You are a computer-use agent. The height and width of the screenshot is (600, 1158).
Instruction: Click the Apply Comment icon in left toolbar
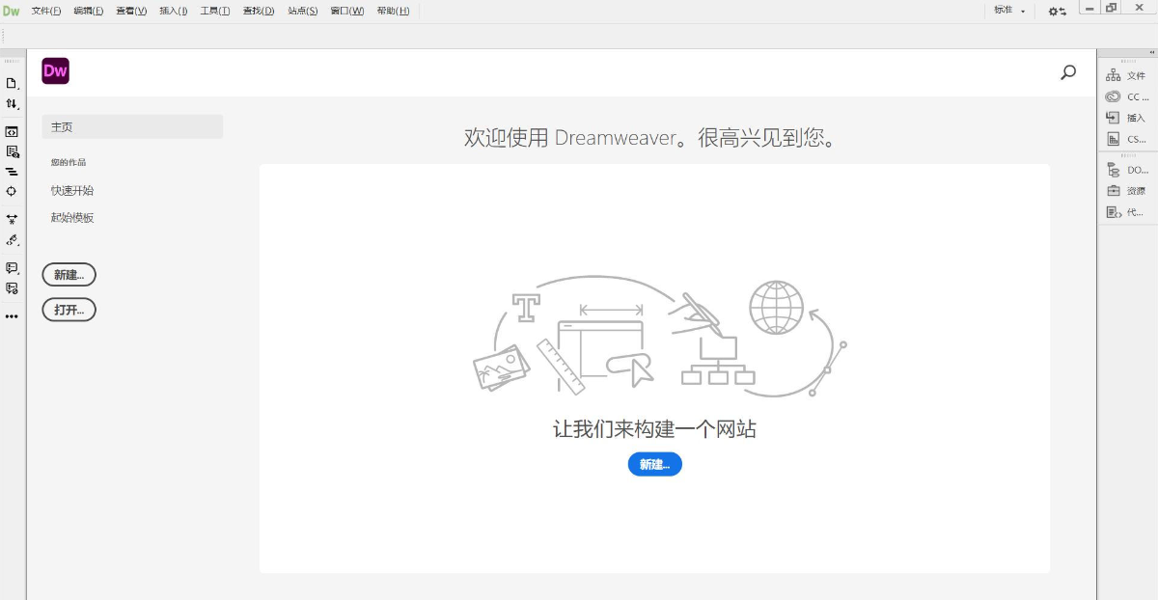(12, 267)
